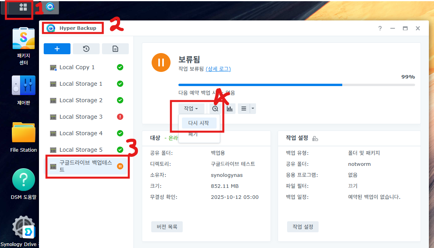Click integrity check date 2025-10-12 05:00
This screenshot has width=434, height=248.
235,197
